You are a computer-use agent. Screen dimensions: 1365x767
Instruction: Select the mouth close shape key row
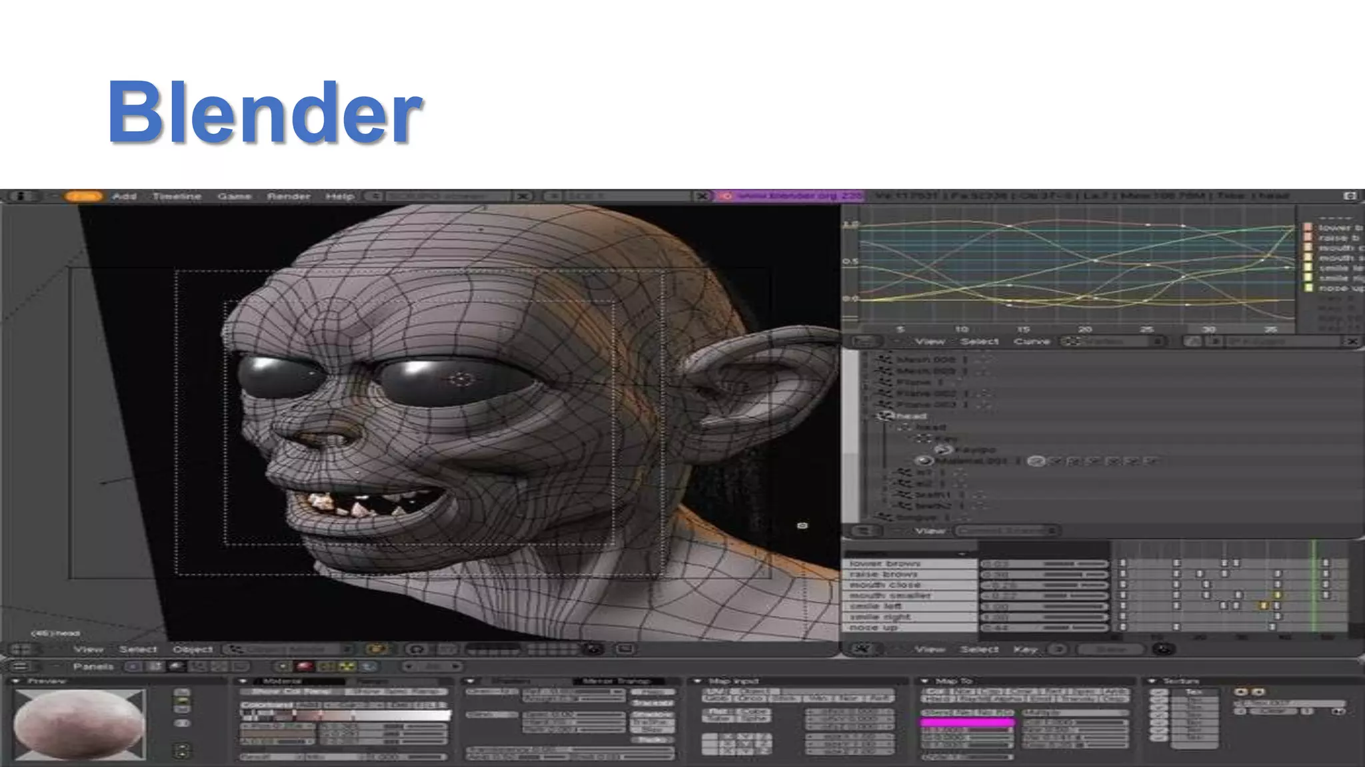(910, 585)
